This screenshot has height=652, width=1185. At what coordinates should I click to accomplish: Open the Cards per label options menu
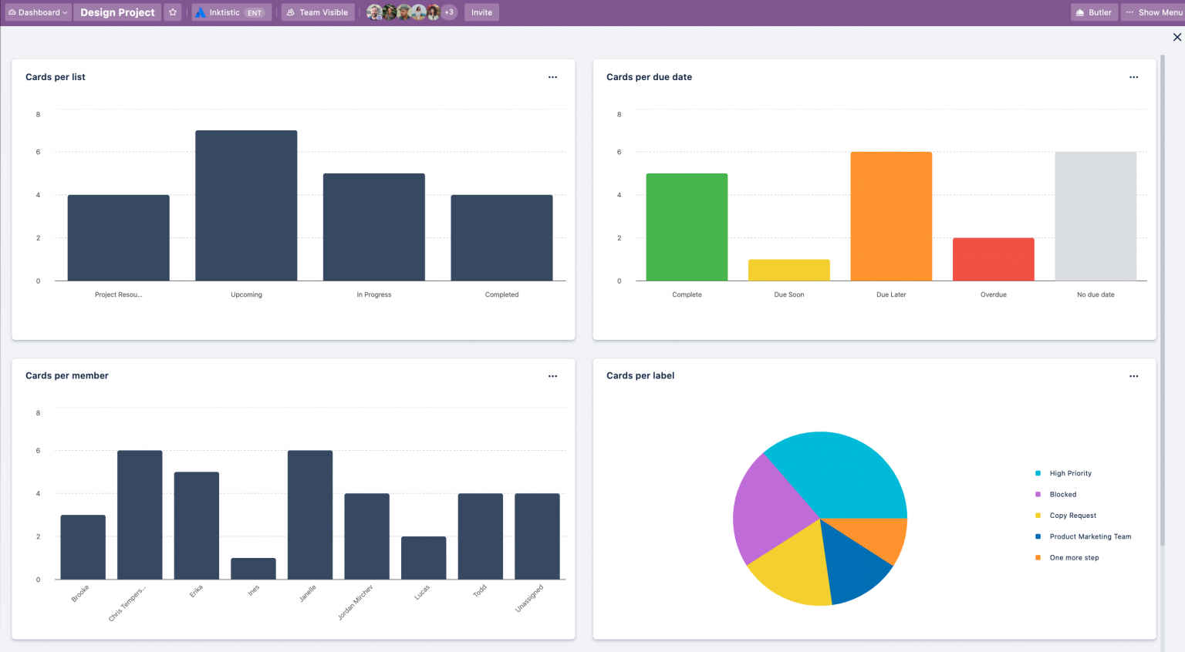click(x=1133, y=375)
